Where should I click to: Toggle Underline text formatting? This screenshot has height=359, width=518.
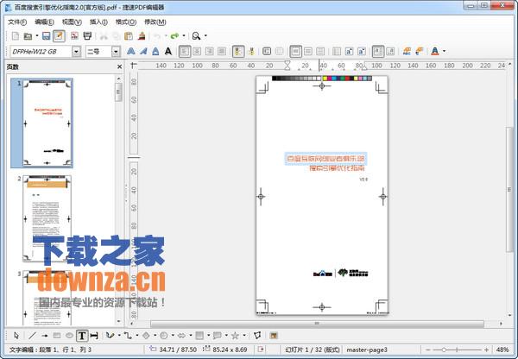(155, 51)
